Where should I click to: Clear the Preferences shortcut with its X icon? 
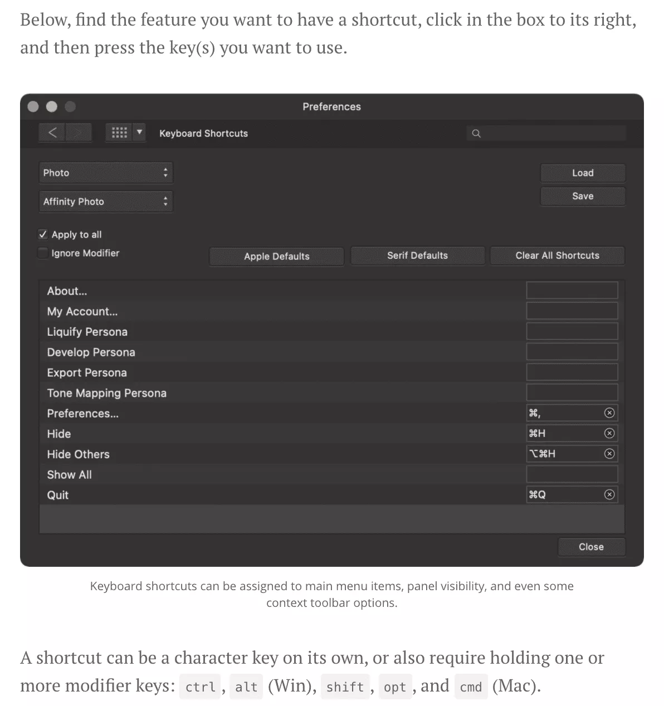(x=609, y=413)
